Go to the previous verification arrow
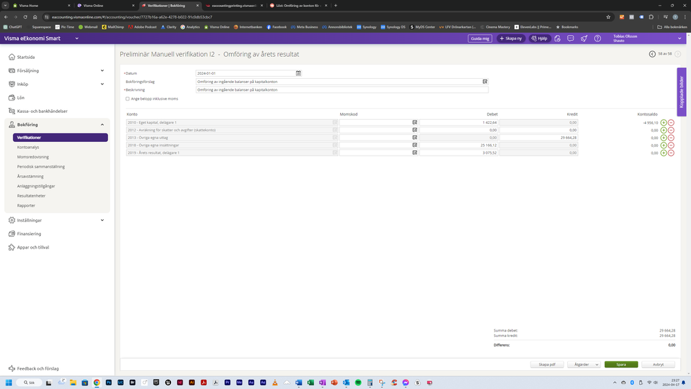The width and height of the screenshot is (691, 389). 652,53
